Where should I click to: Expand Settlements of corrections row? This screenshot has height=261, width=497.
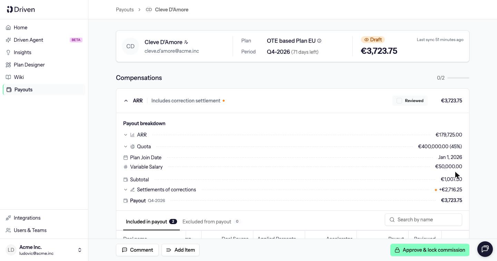(x=126, y=190)
